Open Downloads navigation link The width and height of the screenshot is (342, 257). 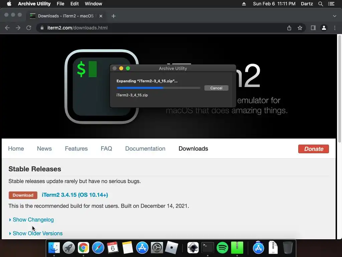193,149
